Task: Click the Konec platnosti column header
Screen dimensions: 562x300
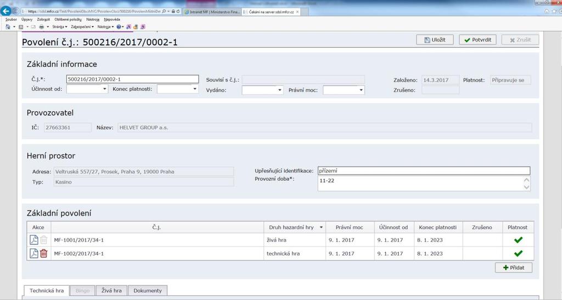Action: coord(437,227)
